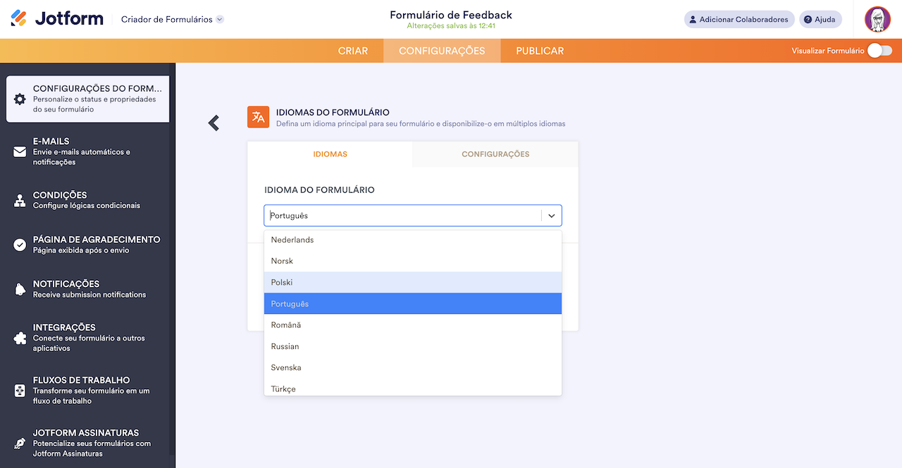Choose Svenska in the language list
902x468 pixels.
click(412, 367)
